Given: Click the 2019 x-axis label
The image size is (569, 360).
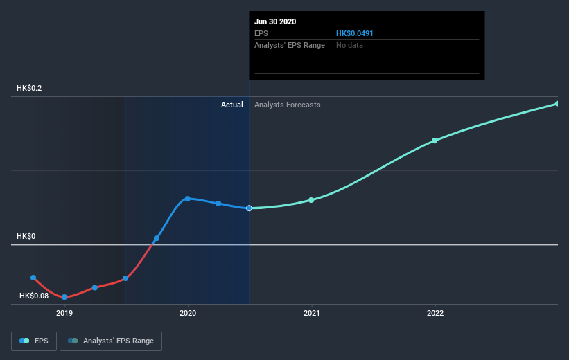Looking at the screenshot, I should pos(64,313).
